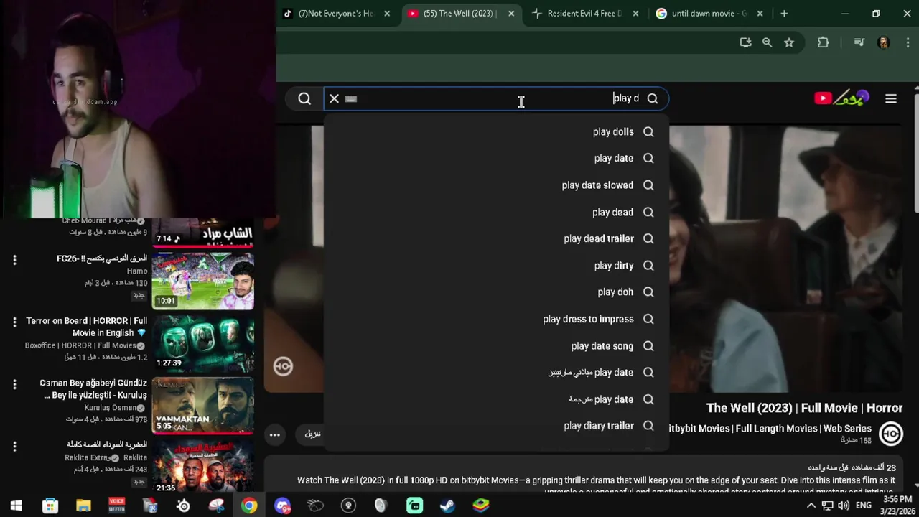This screenshot has height=517, width=919.
Task: Open the FC26 video thumbnail with 10:01 duration
Action: (x=203, y=281)
